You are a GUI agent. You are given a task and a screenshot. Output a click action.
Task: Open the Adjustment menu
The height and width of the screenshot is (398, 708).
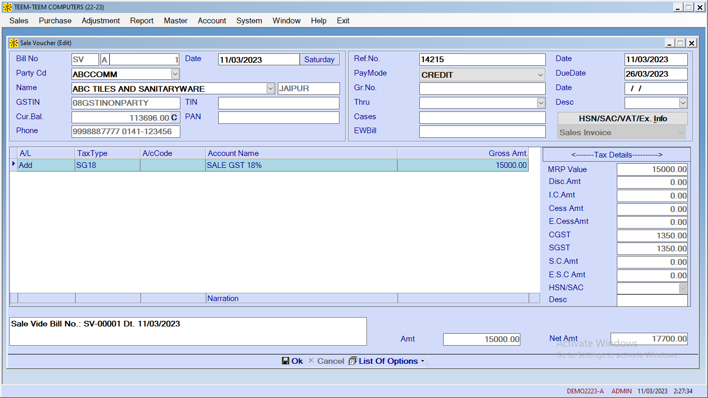click(101, 21)
